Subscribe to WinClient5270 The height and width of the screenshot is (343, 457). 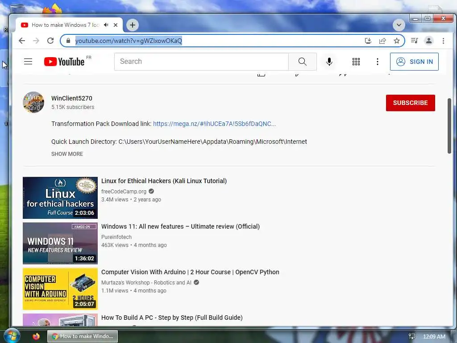tap(411, 103)
